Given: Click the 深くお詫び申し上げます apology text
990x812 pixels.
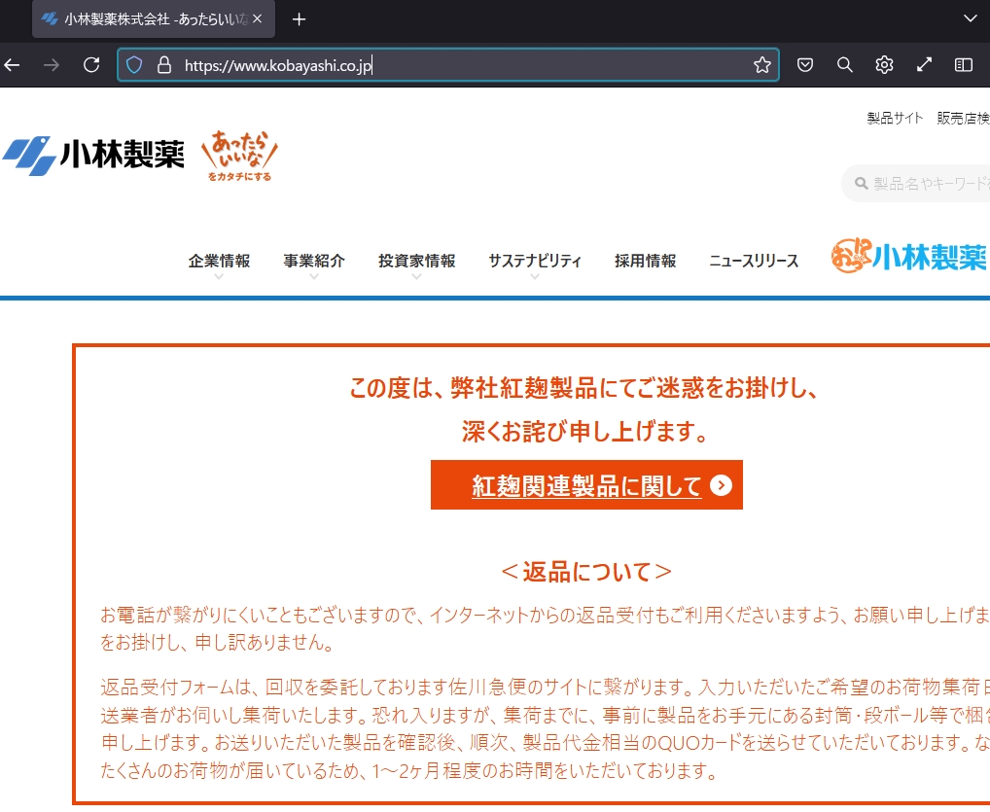Looking at the screenshot, I should click(x=584, y=432).
